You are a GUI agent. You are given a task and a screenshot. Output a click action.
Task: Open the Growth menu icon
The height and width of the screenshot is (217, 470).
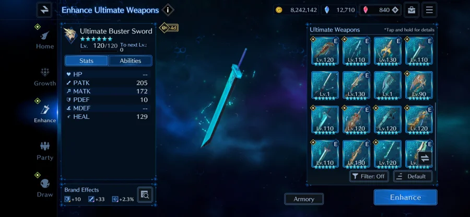[45, 77]
